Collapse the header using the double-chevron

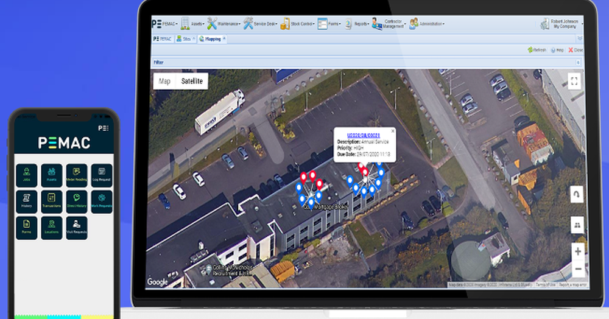click(580, 38)
